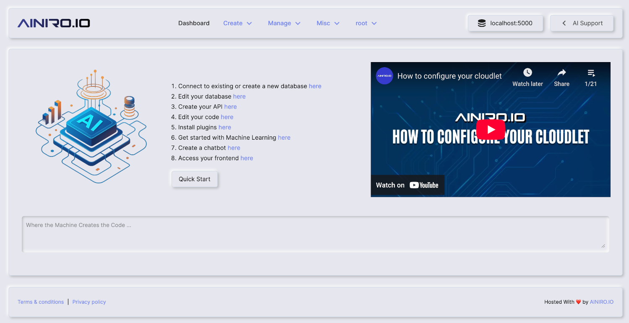Open the Create menu
629x323 pixels.
pyautogui.click(x=237, y=23)
